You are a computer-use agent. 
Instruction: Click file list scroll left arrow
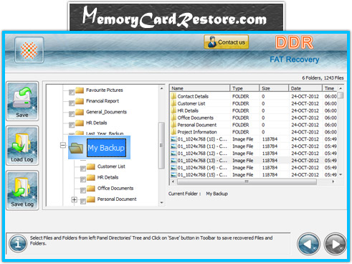click(173, 181)
